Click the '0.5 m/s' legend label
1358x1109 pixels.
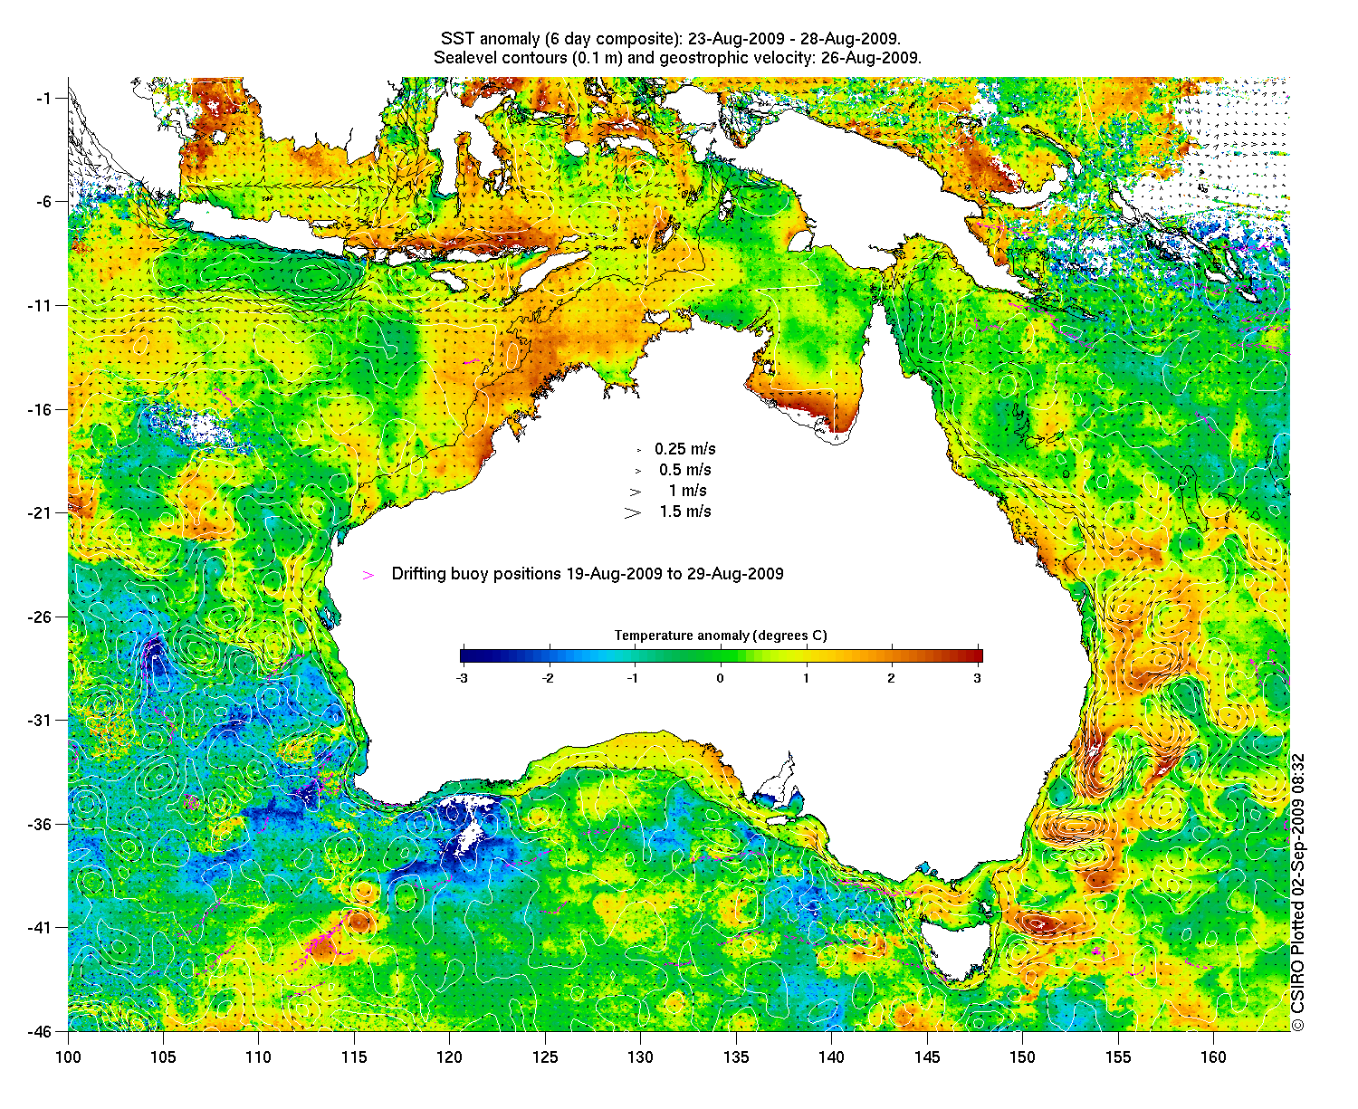685,470
